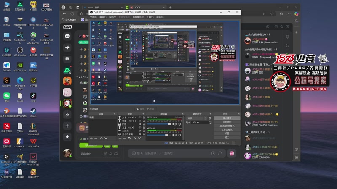Open the 帮助(H) menu in OBS
Screen dimensions: 337x189
pos(160,17)
